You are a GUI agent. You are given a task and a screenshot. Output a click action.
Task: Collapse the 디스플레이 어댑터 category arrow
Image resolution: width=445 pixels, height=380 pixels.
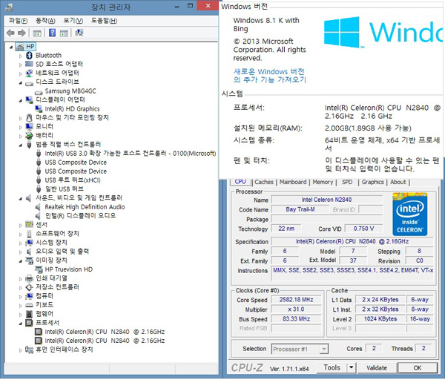(x=21, y=100)
